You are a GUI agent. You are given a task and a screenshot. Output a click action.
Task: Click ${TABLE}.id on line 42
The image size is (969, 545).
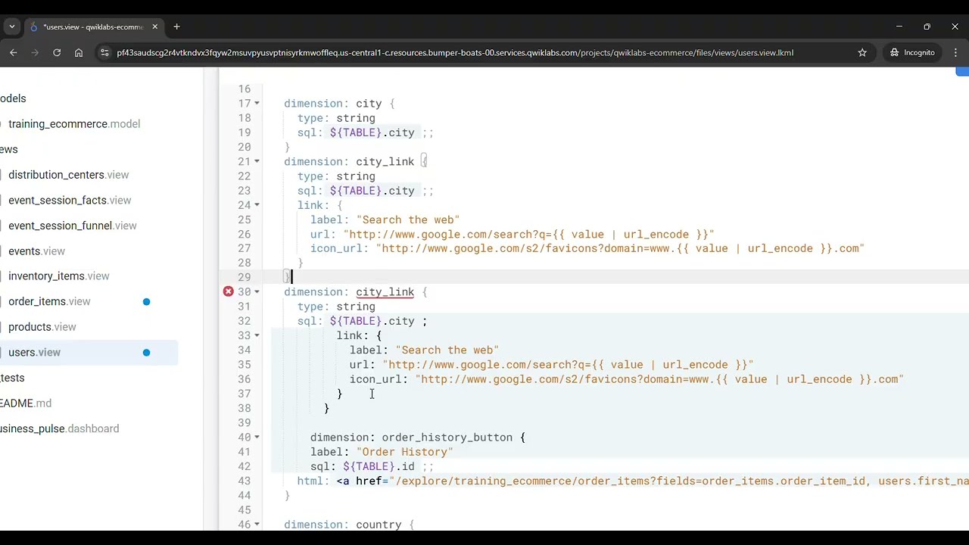(x=379, y=466)
